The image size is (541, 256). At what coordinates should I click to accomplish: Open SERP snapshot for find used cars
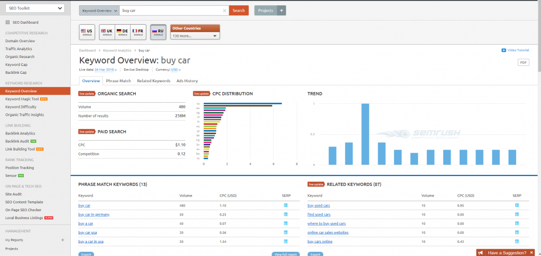point(517,214)
